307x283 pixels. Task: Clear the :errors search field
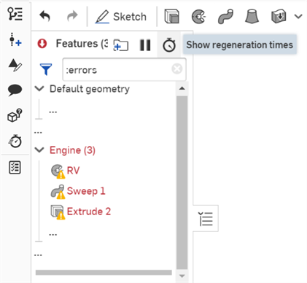(177, 69)
